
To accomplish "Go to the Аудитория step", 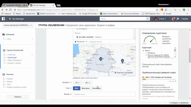I will click(12, 57).
